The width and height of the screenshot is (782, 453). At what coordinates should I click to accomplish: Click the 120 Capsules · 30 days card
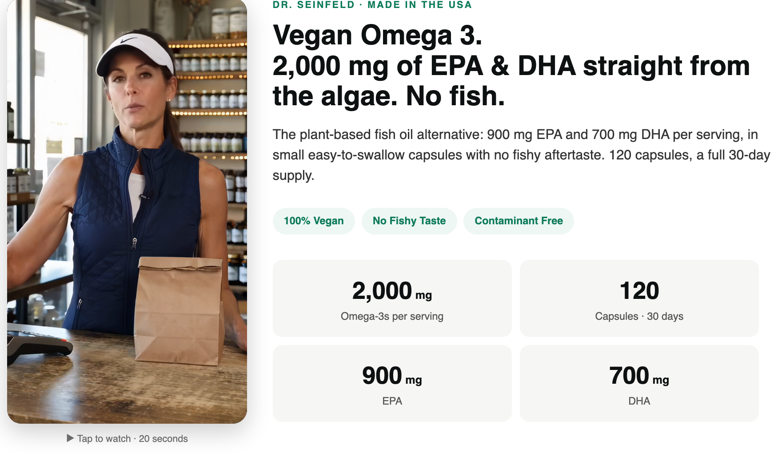(639, 298)
